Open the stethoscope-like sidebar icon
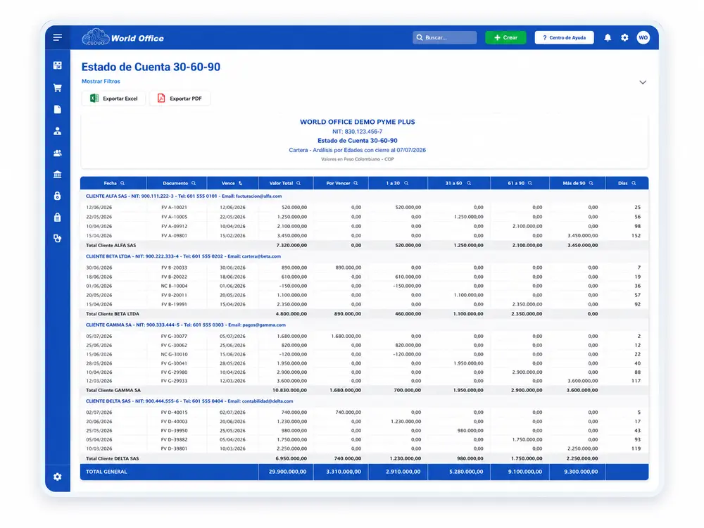 58,239
